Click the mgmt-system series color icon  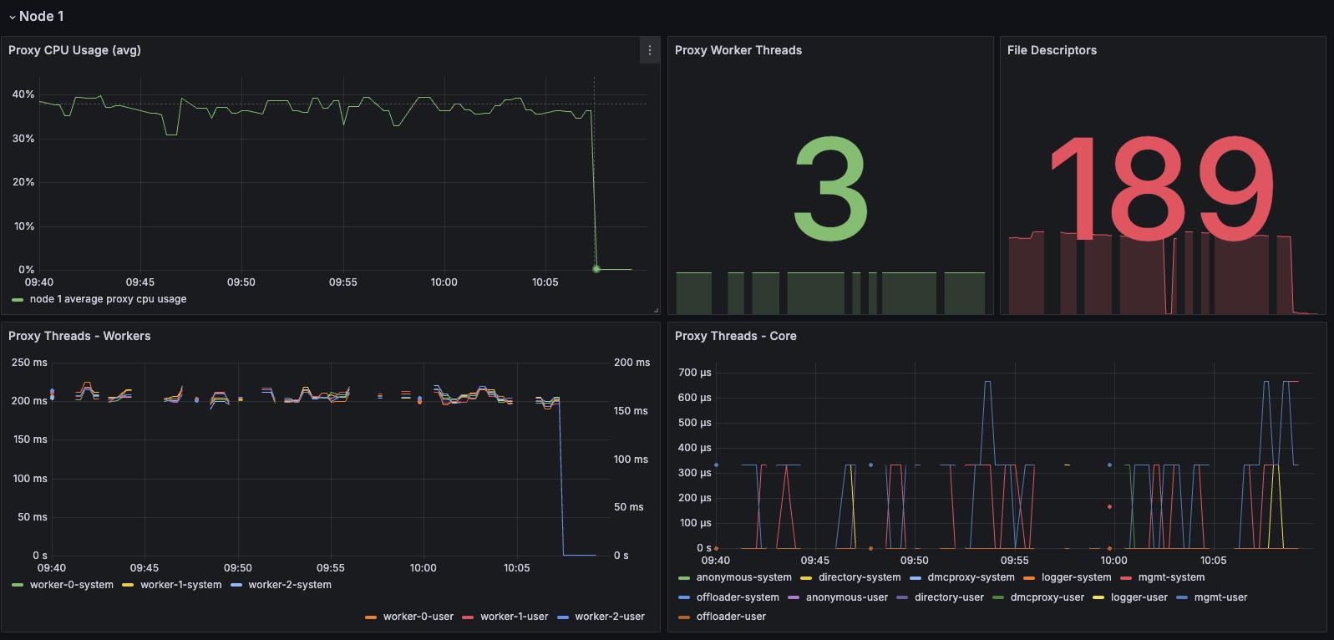coord(1126,578)
